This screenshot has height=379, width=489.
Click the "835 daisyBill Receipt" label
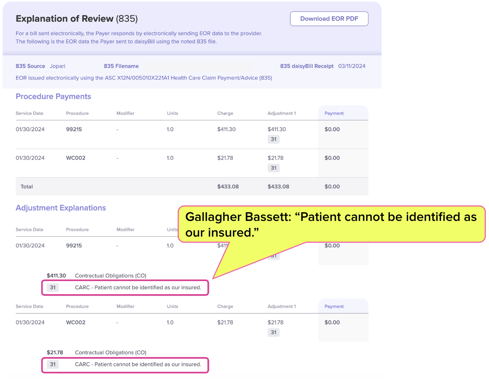point(307,66)
